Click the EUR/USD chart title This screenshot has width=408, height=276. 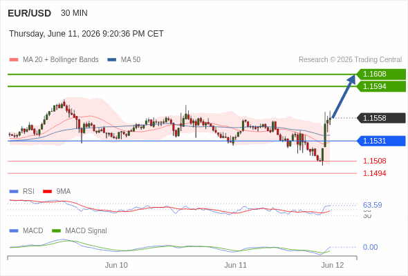pos(30,13)
